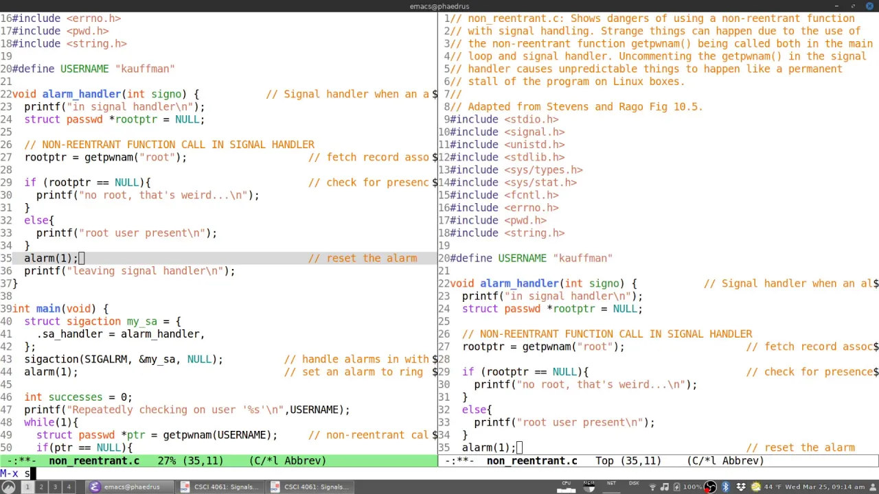The image size is (879, 494).
Task: Click '#include <errno.h>' in left pane
Action: coord(67,19)
